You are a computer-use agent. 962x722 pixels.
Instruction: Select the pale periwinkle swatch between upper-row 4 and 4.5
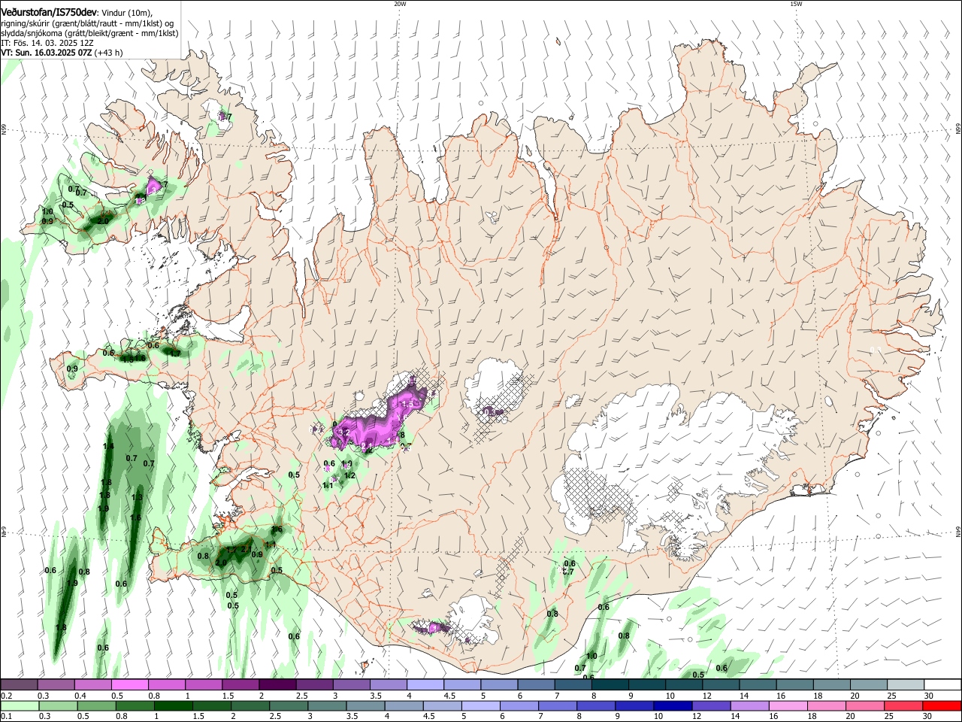click(425, 685)
